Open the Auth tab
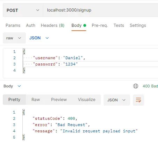The width and height of the screenshot is (158, 147). click(x=31, y=25)
